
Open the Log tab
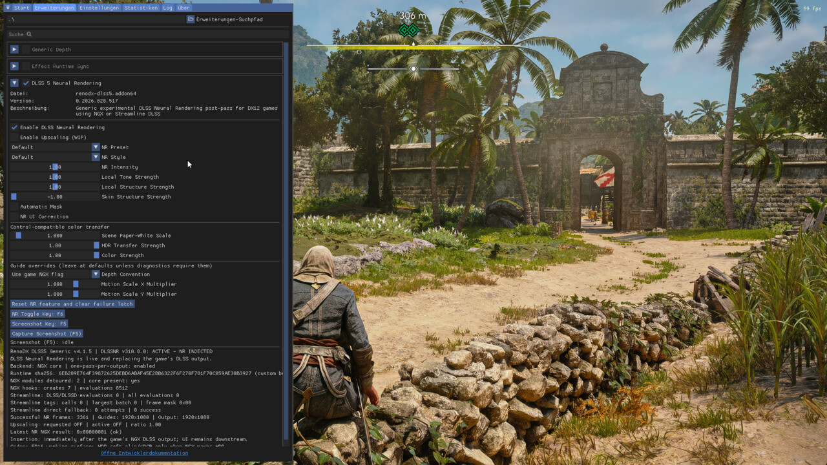coord(167,8)
